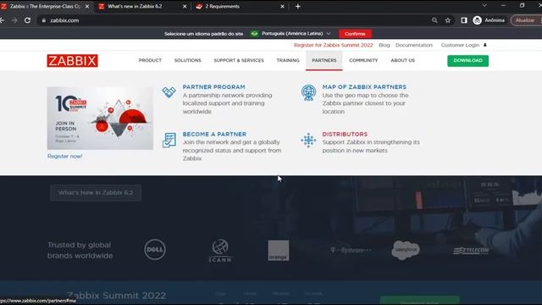The image size is (542, 305).
Task: Open a new browser tab with plus icon
Action: click(297, 6)
